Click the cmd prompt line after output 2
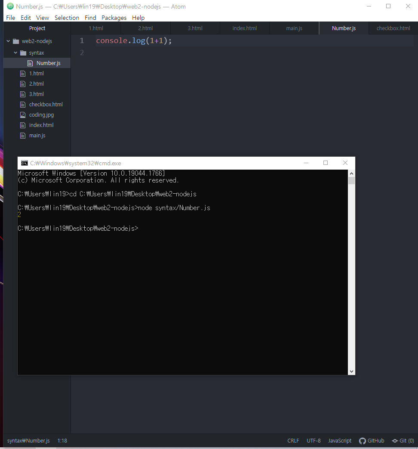Screen dimensions: 418x449 pyautogui.click(x=78, y=229)
